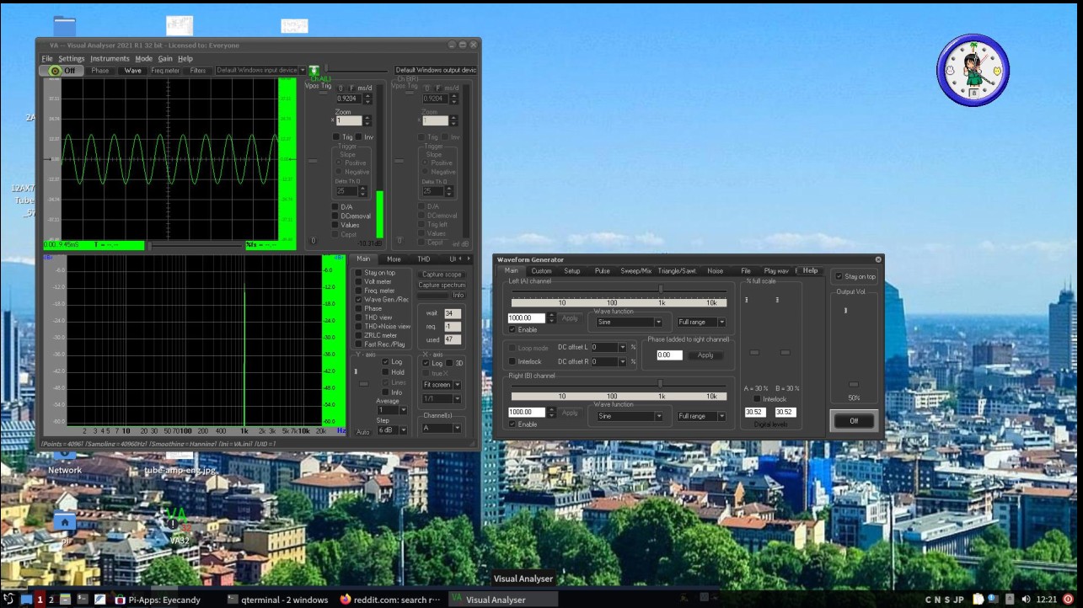Click the Capture spectrum button
Screen dimensions: 1083x608
pos(442,285)
